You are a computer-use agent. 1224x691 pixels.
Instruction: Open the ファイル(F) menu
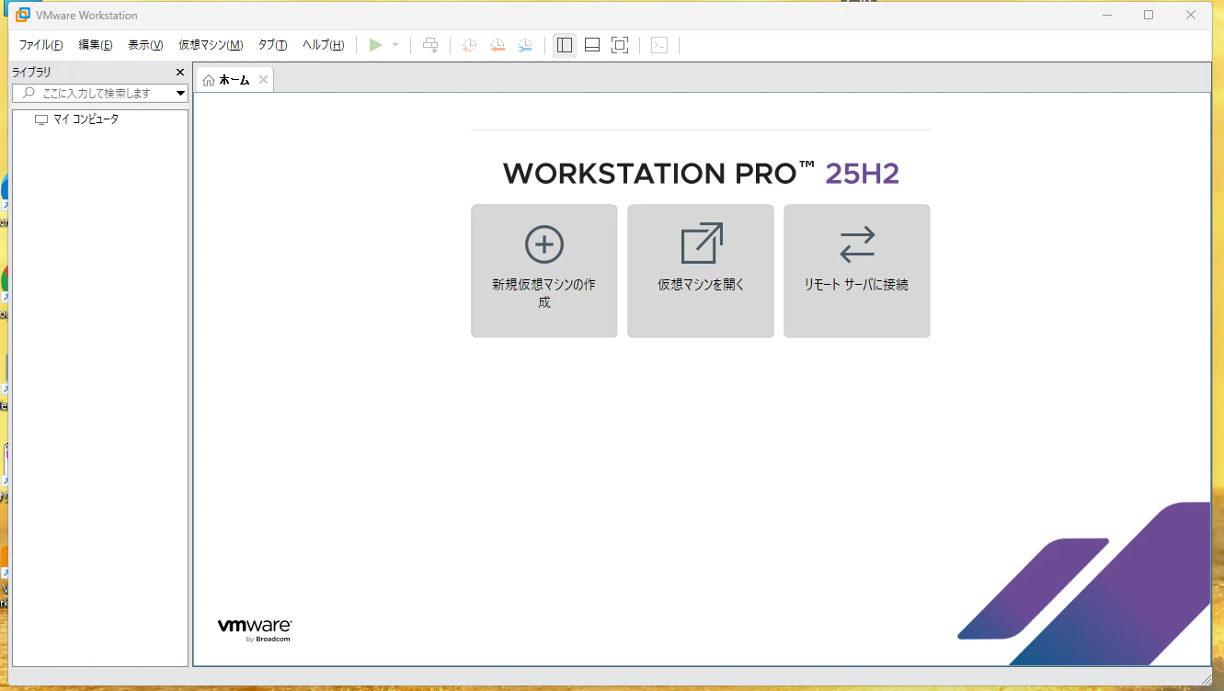point(41,45)
